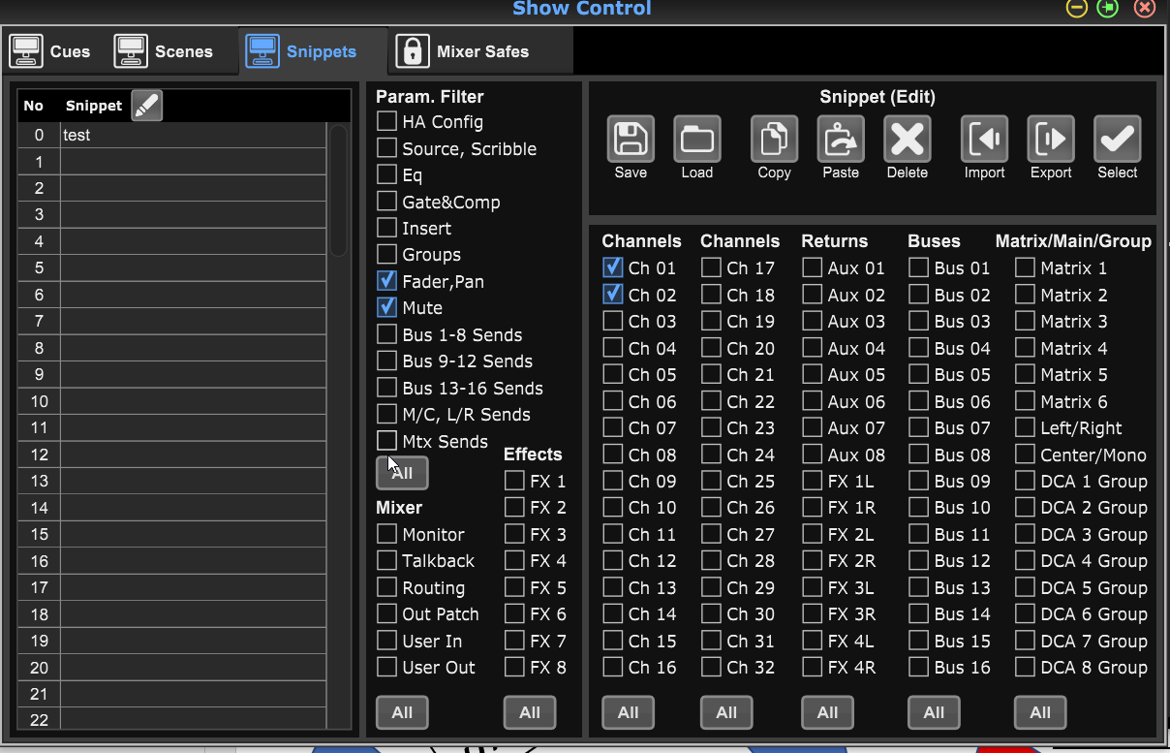The height and width of the screenshot is (753, 1170).
Task: Check the Ch 03 channel checkbox
Action: [x=612, y=321]
